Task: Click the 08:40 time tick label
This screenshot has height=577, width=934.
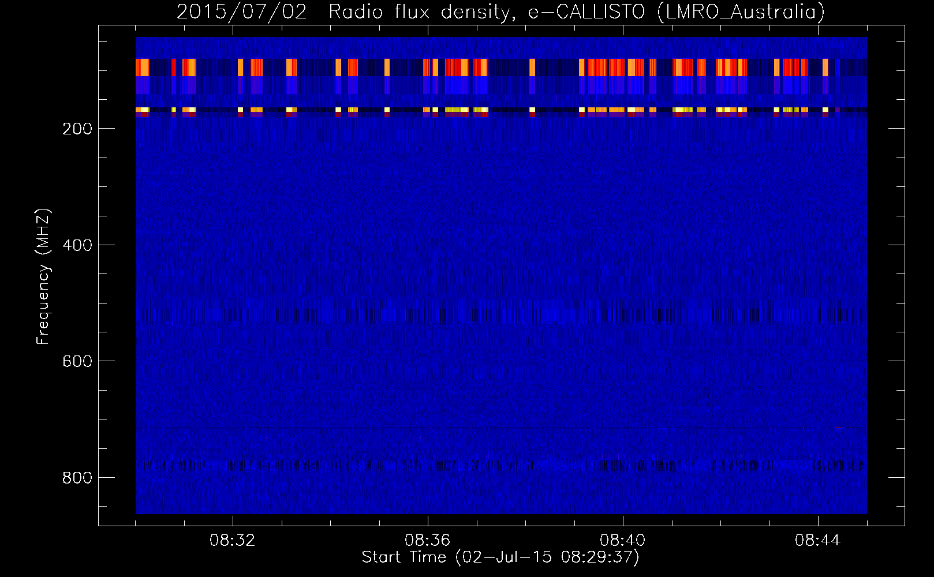Action: (x=623, y=541)
